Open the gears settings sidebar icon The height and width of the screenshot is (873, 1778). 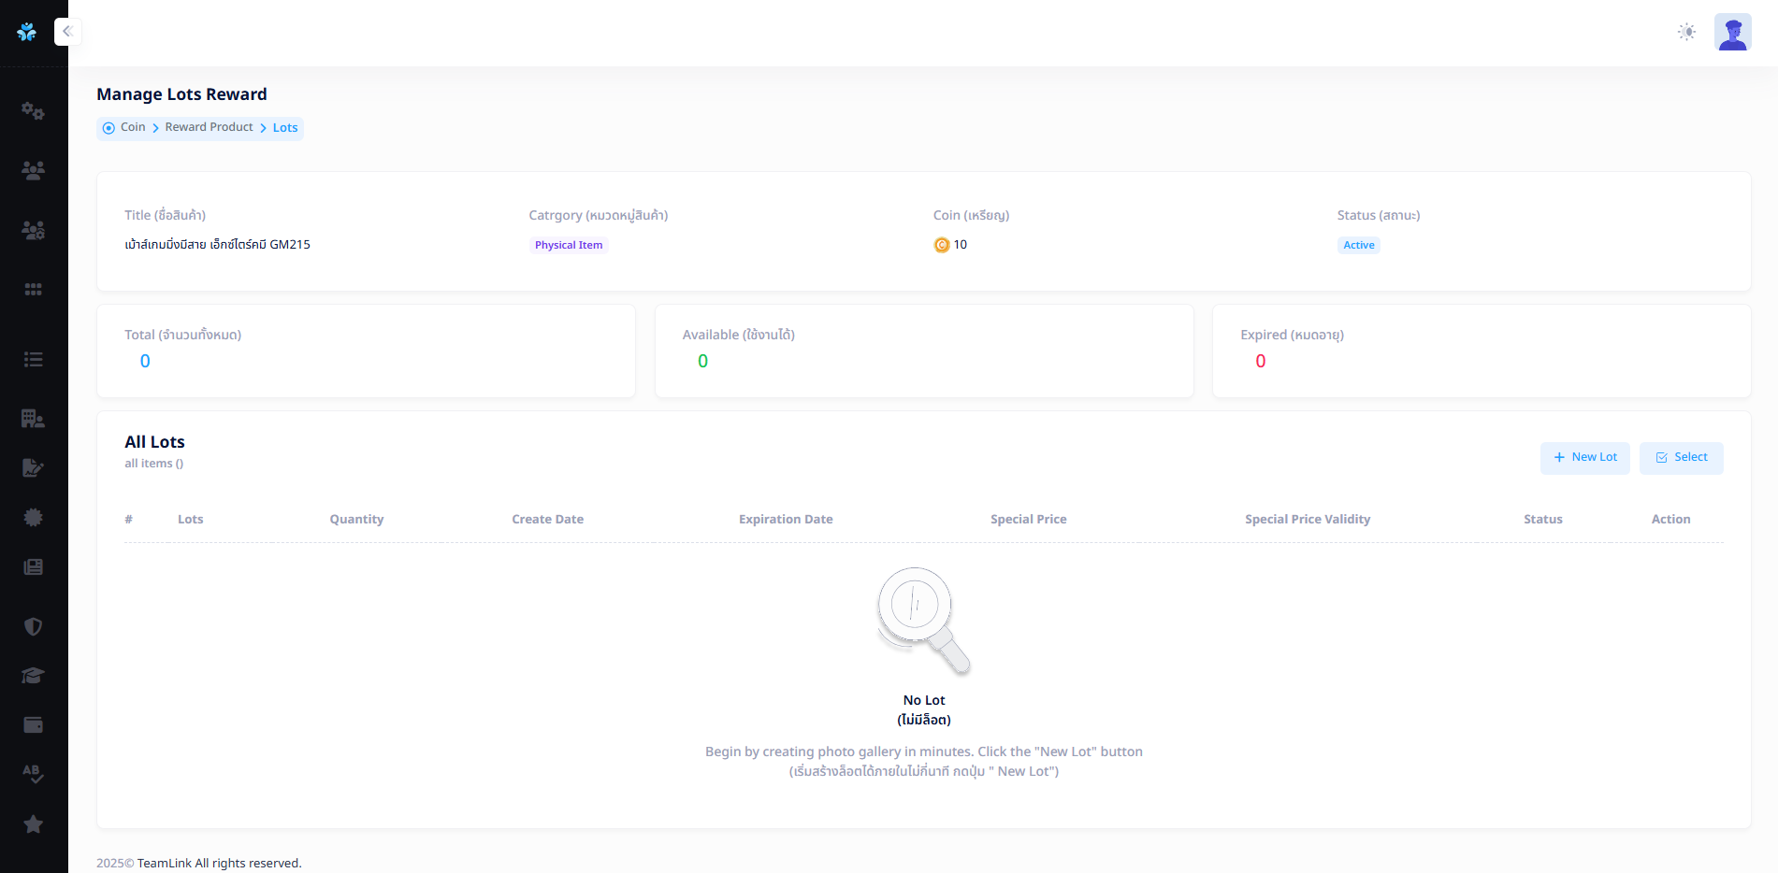click(x=33, y=111)
